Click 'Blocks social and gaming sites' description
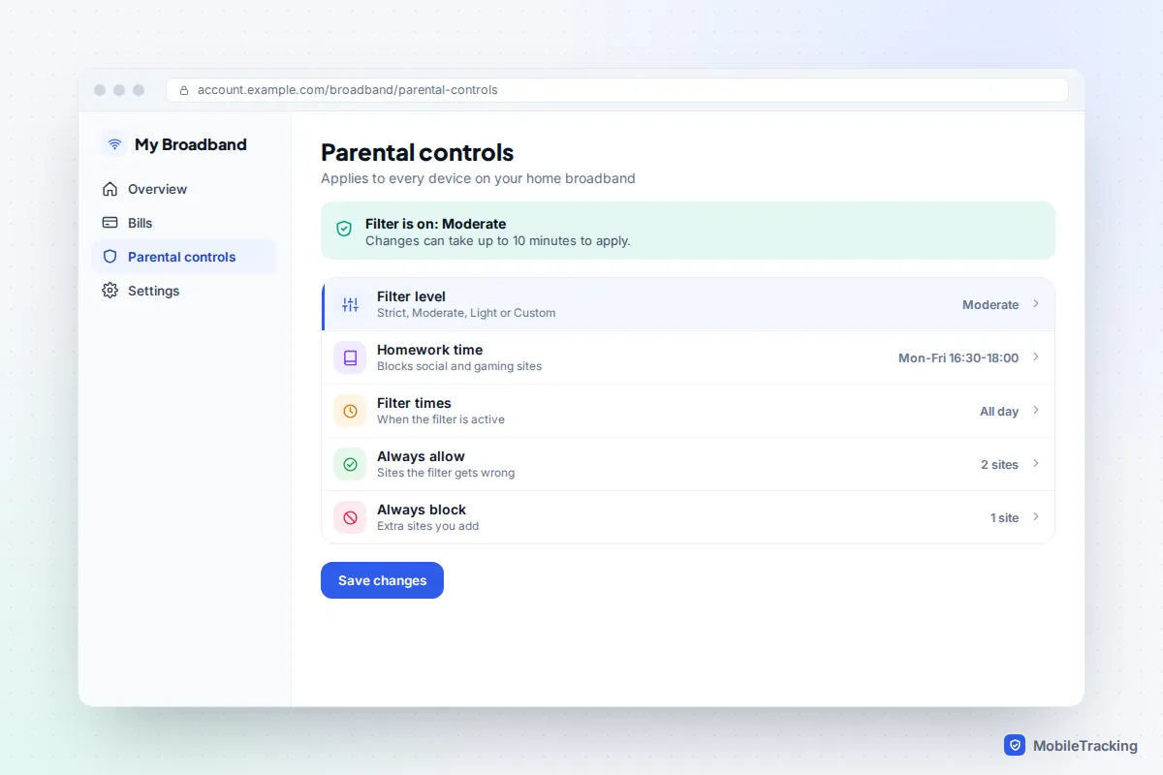 pyautogui.click(x=459, y=366)
